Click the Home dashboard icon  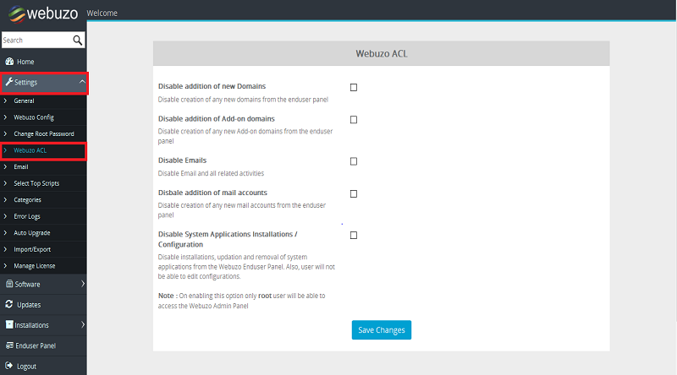click(9, 62)
